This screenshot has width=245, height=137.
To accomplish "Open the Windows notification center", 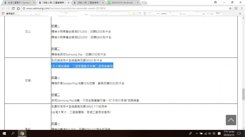I will point(239,133).
